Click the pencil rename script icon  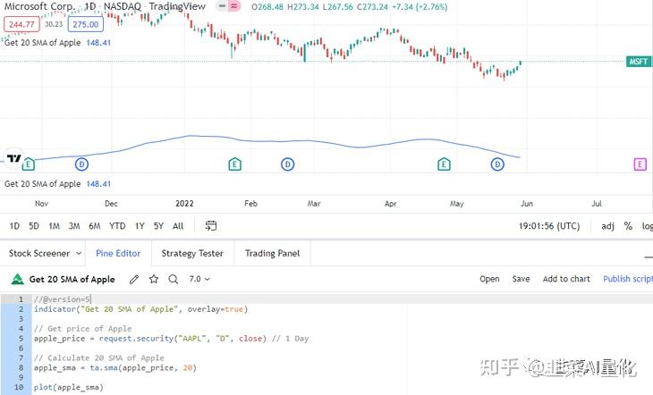pos(134,280)
